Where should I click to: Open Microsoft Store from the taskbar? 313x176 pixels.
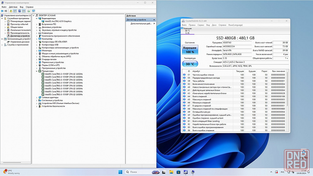click(x=178, y=172)
